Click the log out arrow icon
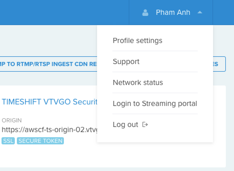Screen dimensions: 234x171 pos(145,125)
